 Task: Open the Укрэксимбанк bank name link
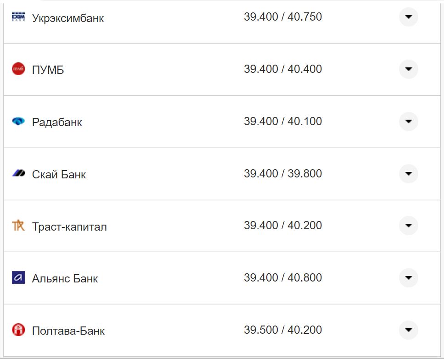(x=68, y=18)
